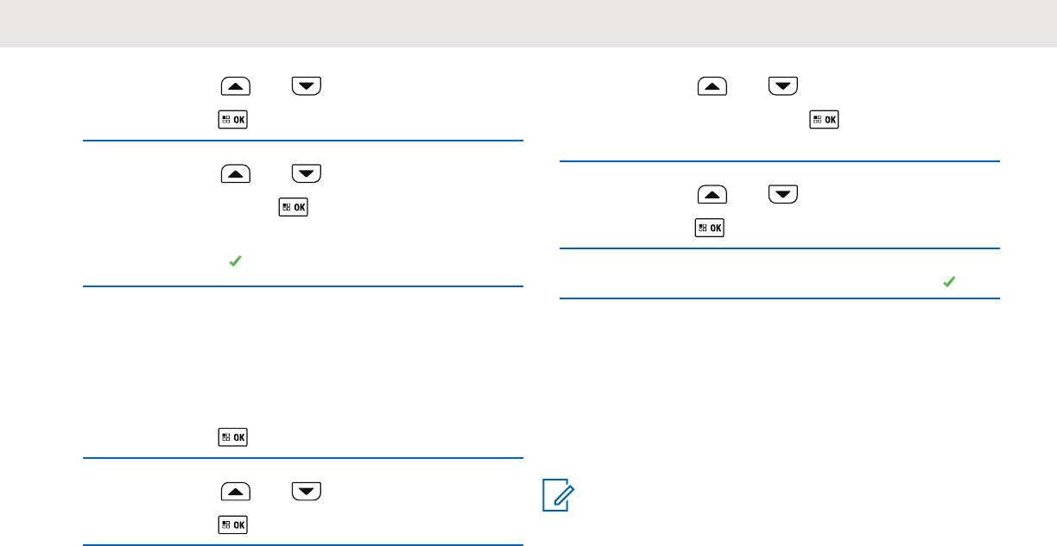Click the down arrow in the left column's first step

[307, 85]
